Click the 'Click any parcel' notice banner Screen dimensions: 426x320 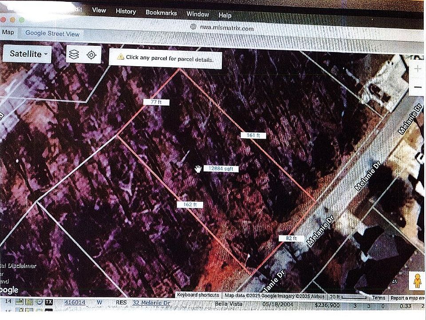[x=165, y=59]
